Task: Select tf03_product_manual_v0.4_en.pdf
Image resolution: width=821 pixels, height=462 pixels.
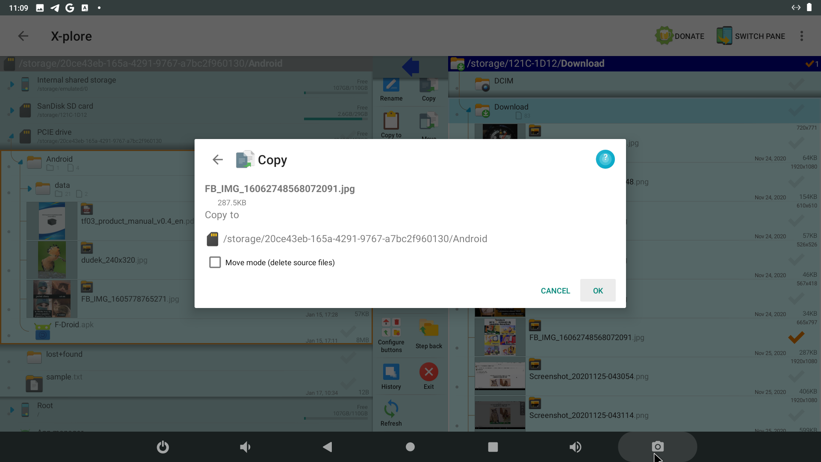Action: coord(138,221)
